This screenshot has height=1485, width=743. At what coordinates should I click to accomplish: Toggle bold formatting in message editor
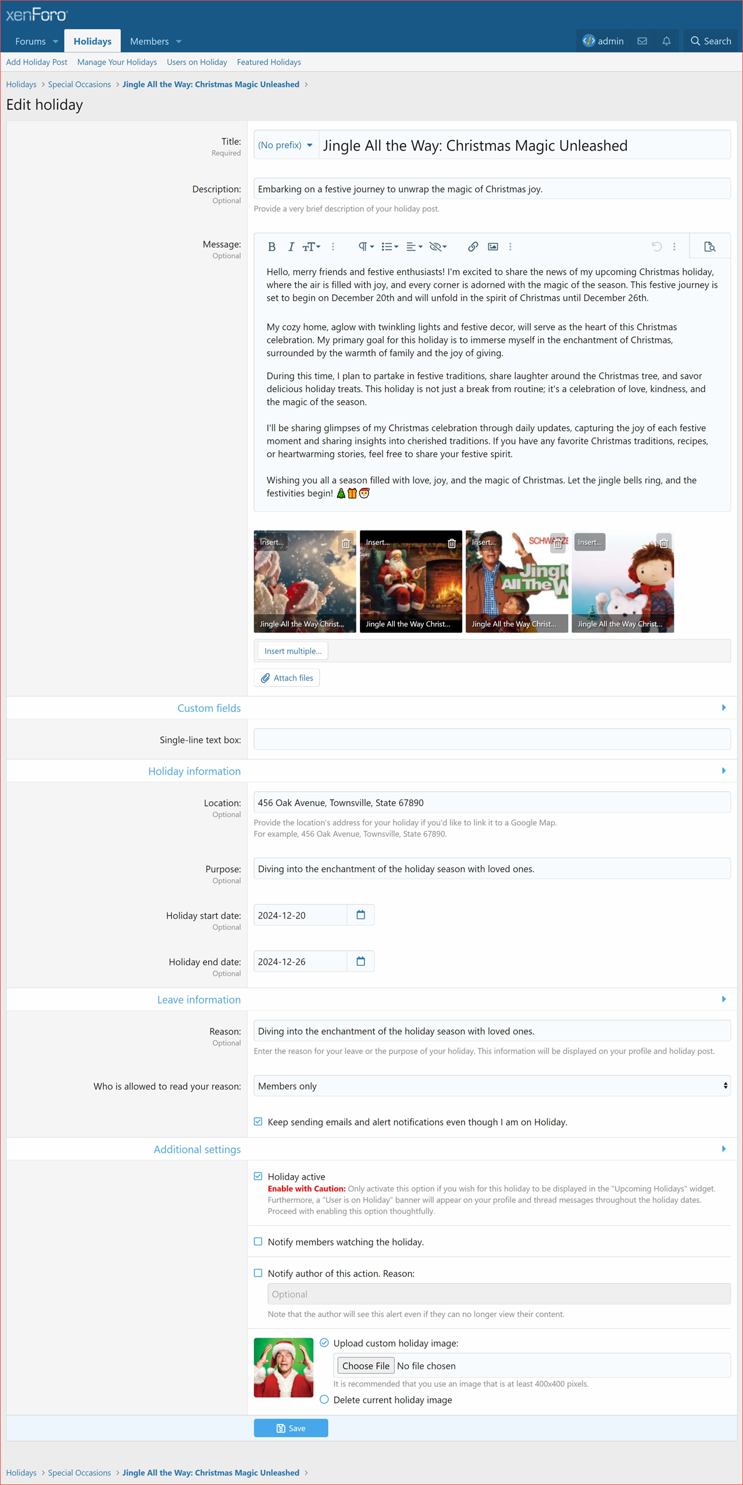(x=272, y=247)
